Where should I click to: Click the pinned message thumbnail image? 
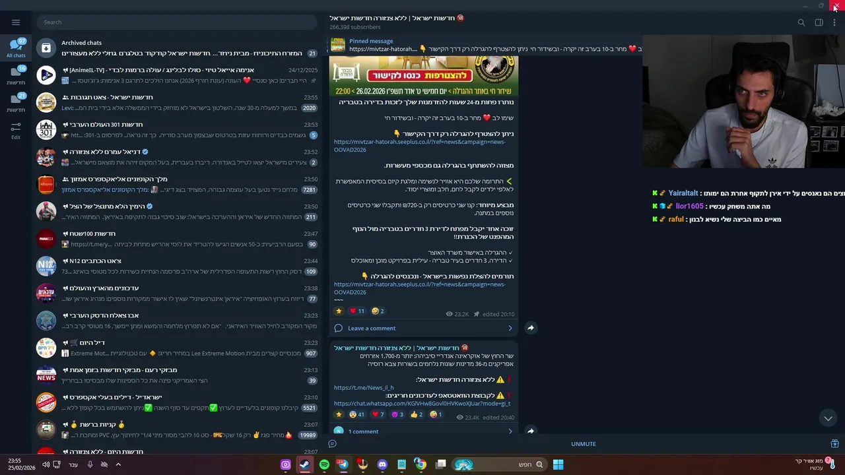338,45
